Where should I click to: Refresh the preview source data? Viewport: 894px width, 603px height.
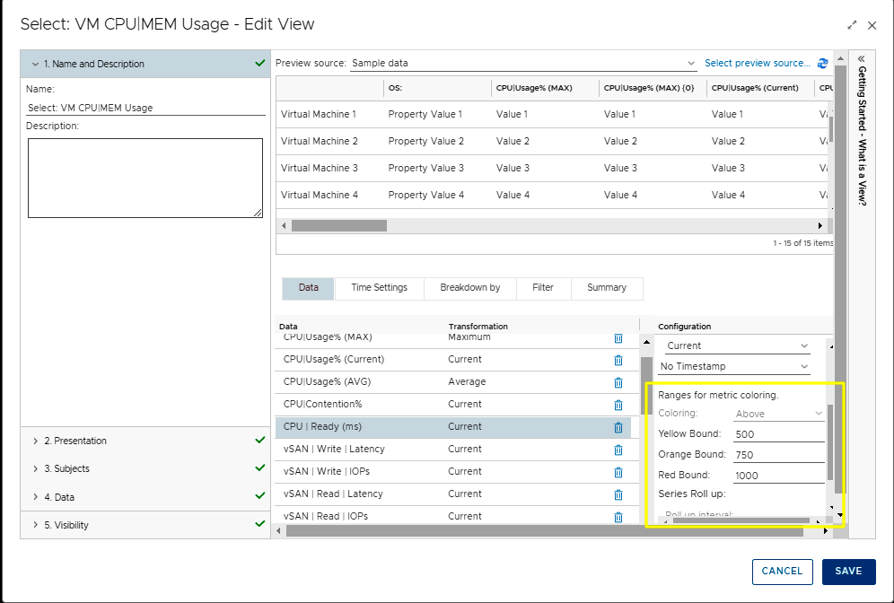pyautogui.click(x=822, y=64)
